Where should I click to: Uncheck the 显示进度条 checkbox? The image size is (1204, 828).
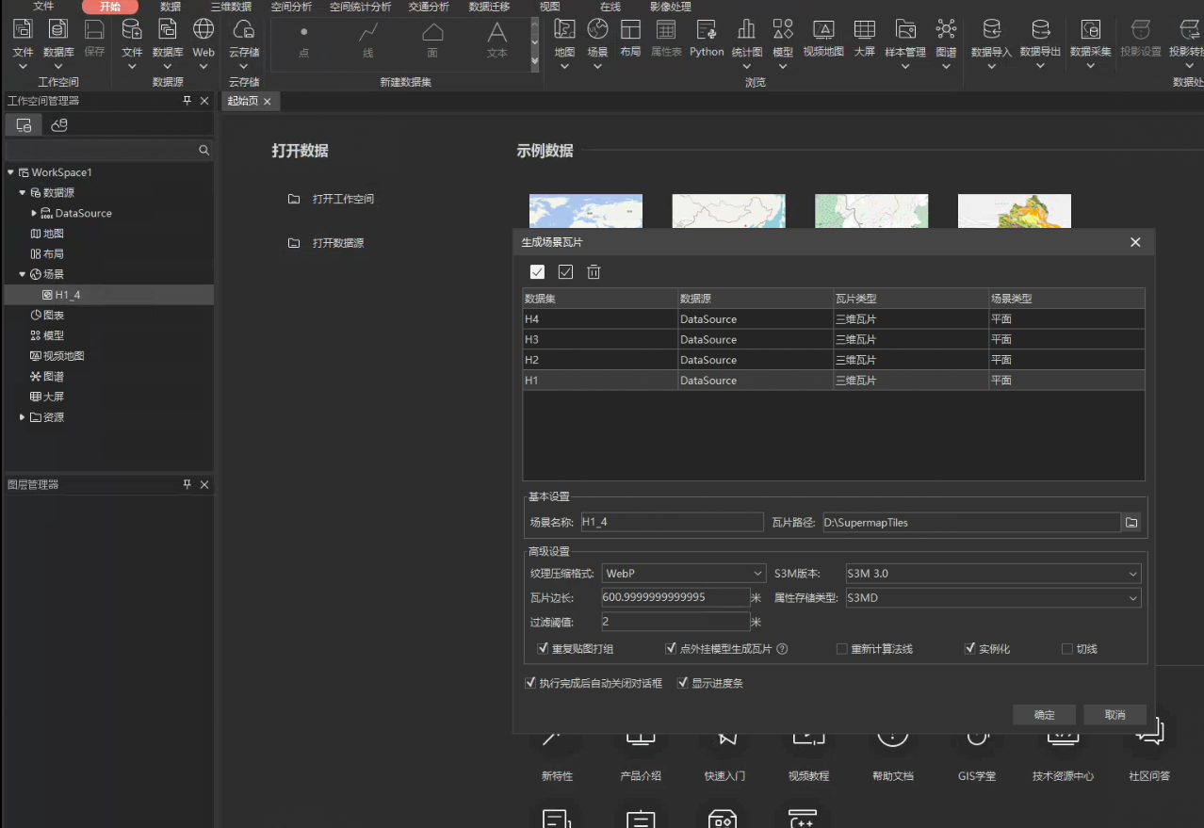[683, 683]
